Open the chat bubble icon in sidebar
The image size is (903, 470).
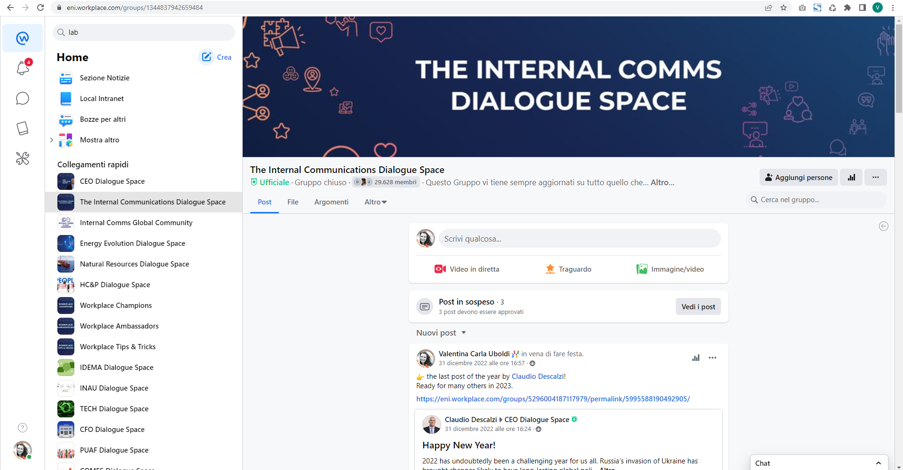coord(23,98)
